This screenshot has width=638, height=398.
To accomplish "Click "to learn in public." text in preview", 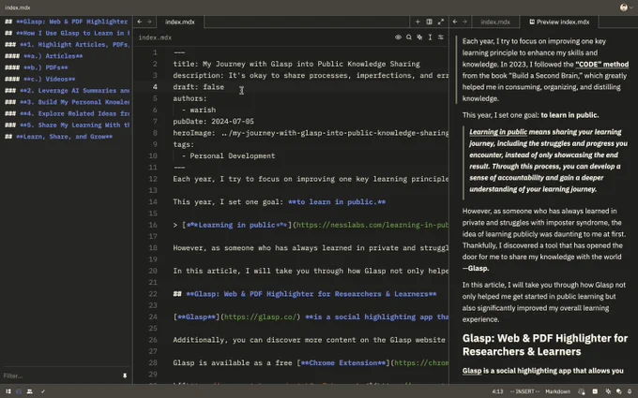I will coord(570,115).
